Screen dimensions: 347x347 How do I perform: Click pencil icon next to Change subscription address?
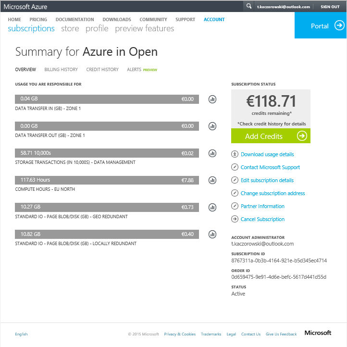point(235,193)
